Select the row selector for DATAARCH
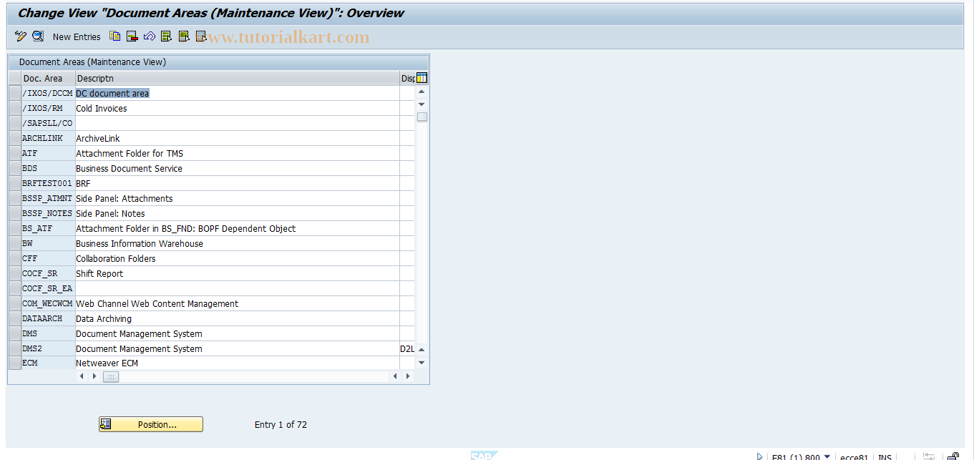Image resolution: width=974 pixels, height=460 pixels. [15, 318]
